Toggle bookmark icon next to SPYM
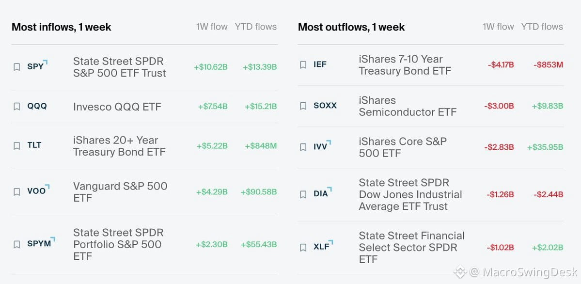 click(x=16, y=244)
